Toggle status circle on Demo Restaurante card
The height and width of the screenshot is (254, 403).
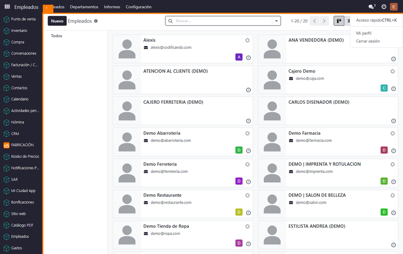247,195
